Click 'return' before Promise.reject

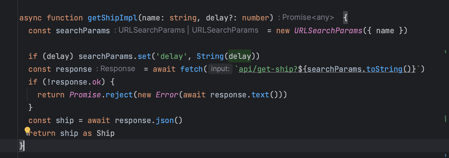coord(51,95)
